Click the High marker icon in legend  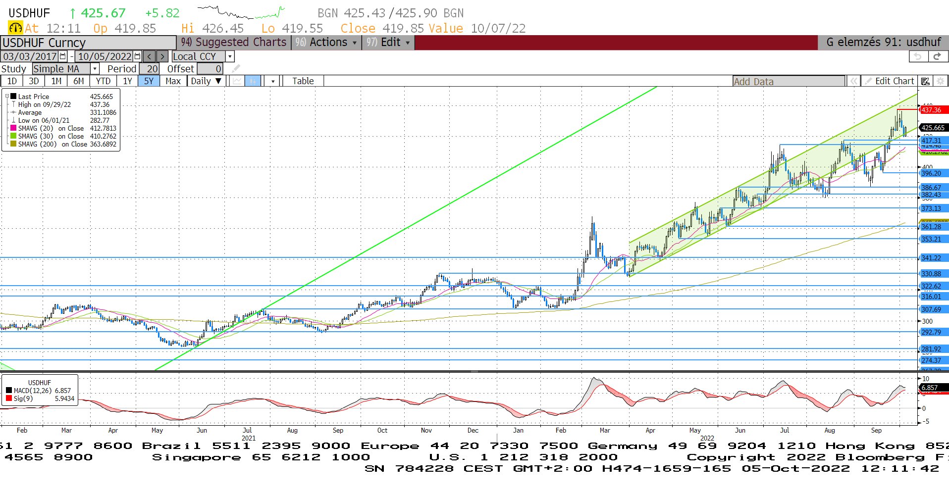(13, 104)
